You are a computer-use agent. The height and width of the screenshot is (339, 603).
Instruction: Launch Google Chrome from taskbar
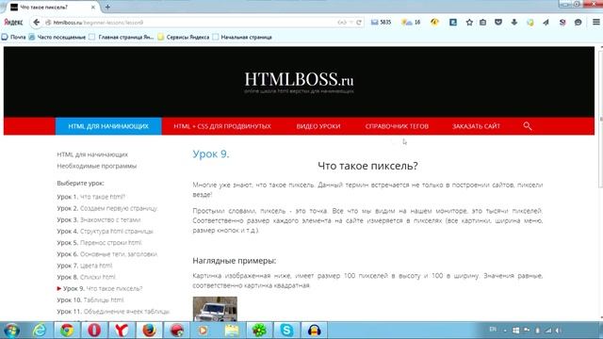pos(67,331)
